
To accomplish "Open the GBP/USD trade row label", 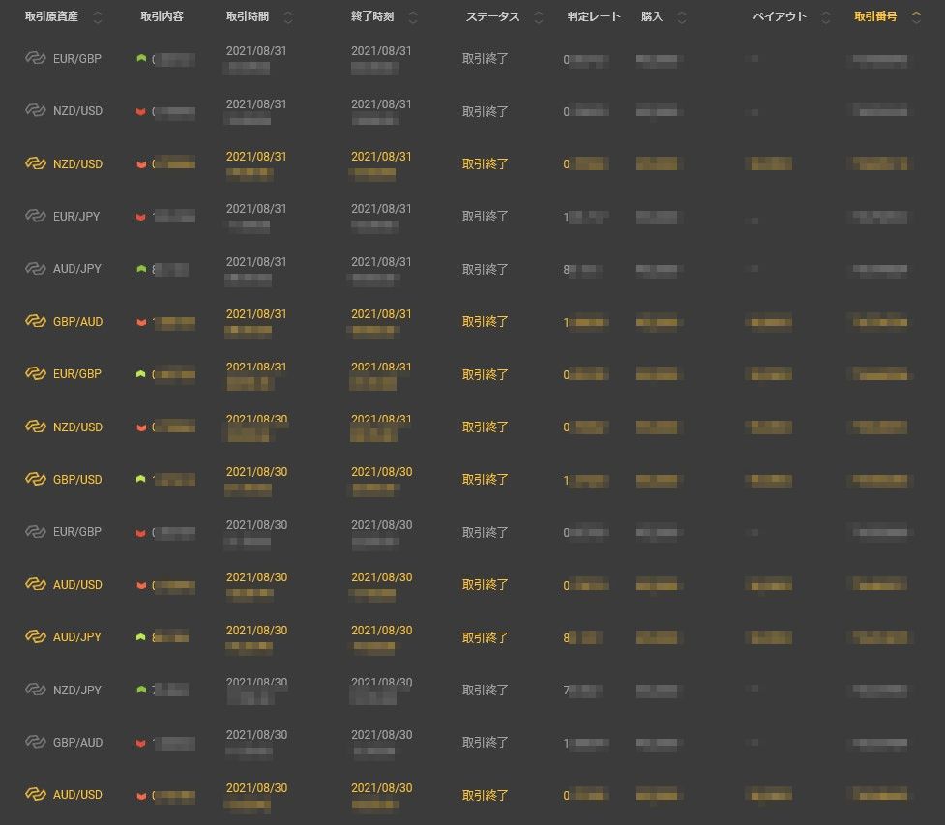I will click(77, 480).
